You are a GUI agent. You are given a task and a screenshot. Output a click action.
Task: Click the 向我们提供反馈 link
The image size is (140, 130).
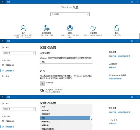point(115,78)
